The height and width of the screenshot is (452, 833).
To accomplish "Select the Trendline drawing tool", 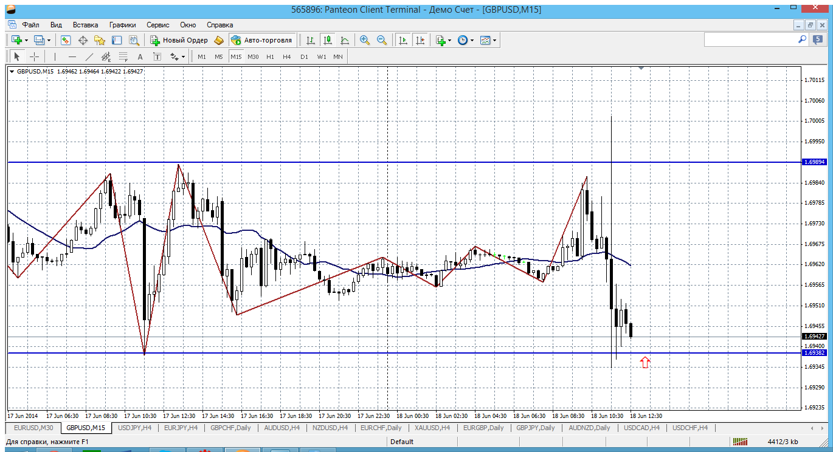I will point(89,56).
